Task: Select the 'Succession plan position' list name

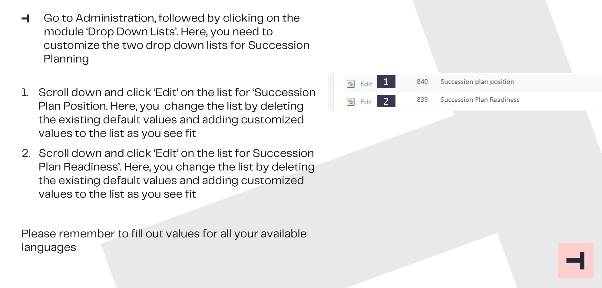Action: [477, 82]
